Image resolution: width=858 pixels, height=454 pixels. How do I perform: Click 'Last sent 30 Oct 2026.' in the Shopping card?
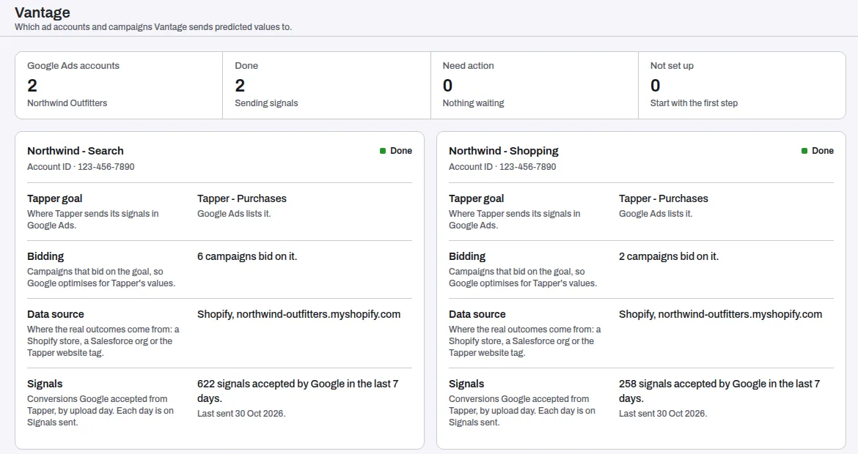tap(663, 414)
